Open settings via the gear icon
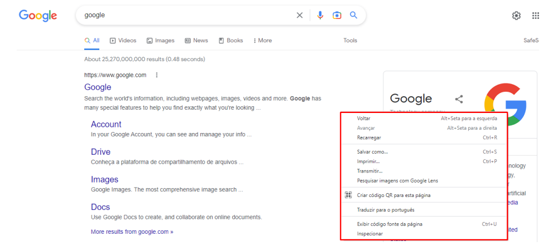 [516, 16]
